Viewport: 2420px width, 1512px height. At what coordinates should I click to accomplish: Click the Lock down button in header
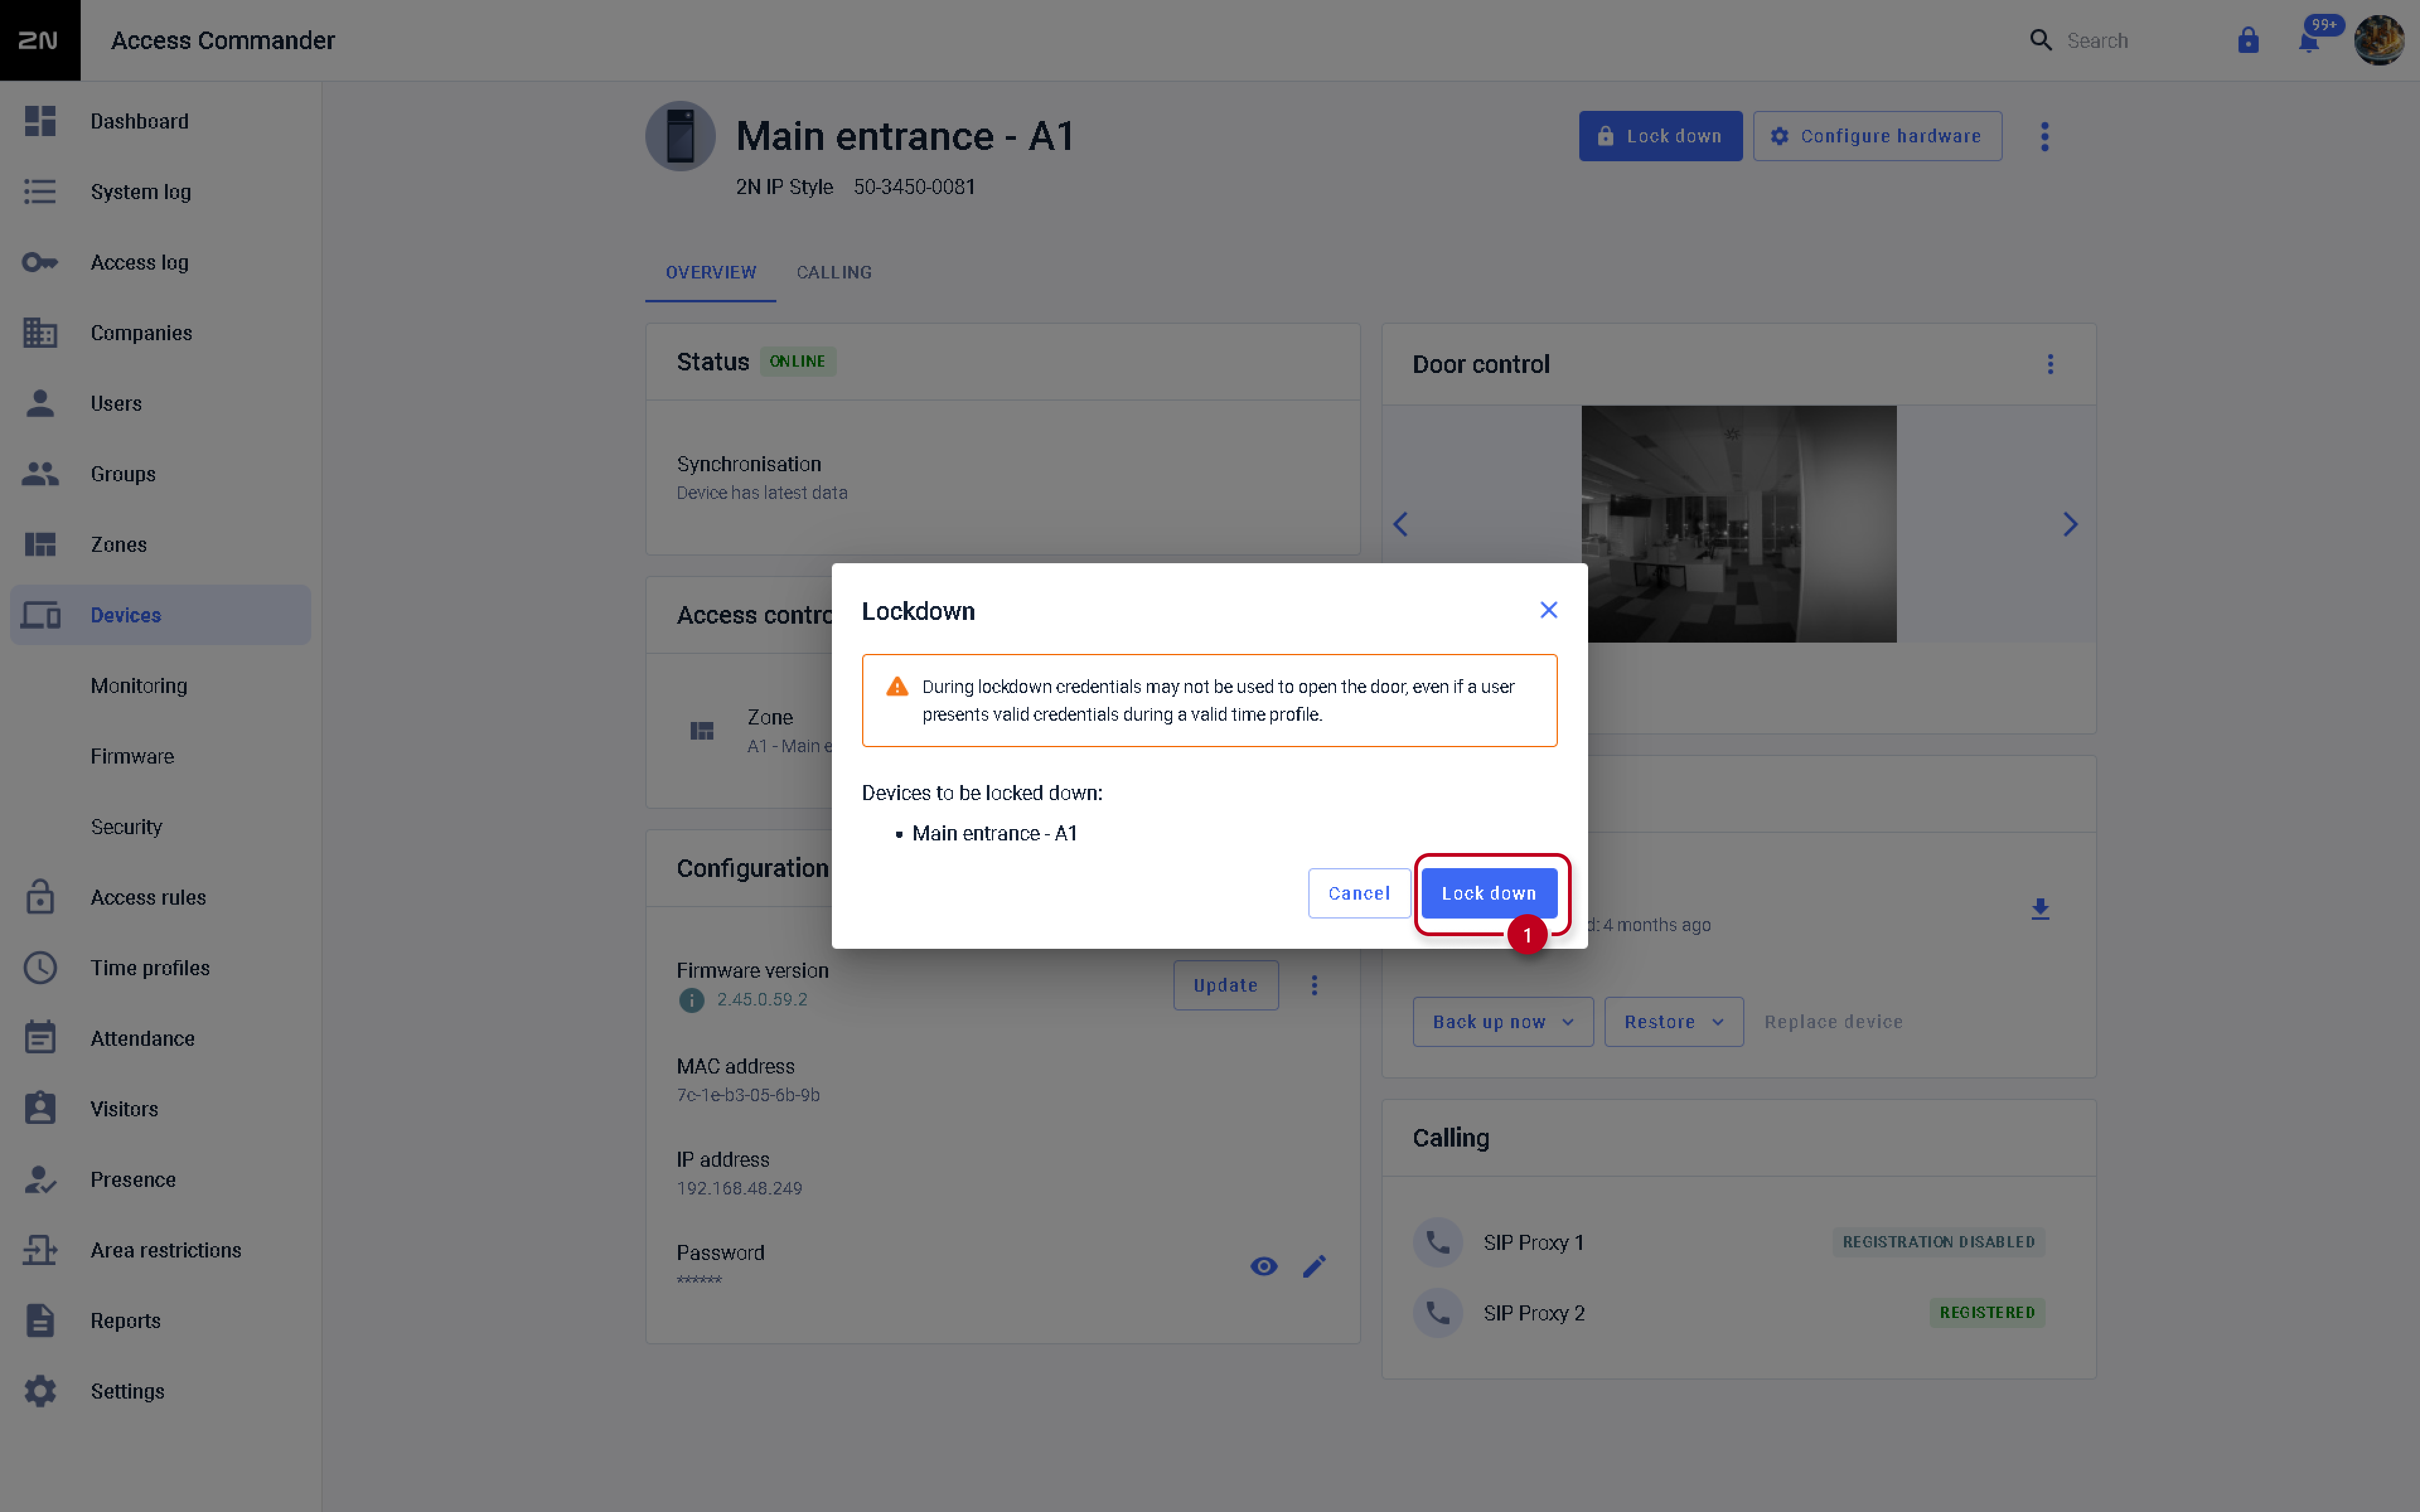tap(1660, 136)
